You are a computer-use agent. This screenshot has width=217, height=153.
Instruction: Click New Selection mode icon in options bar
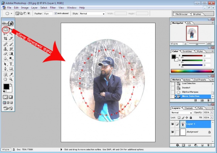point(17,13)
